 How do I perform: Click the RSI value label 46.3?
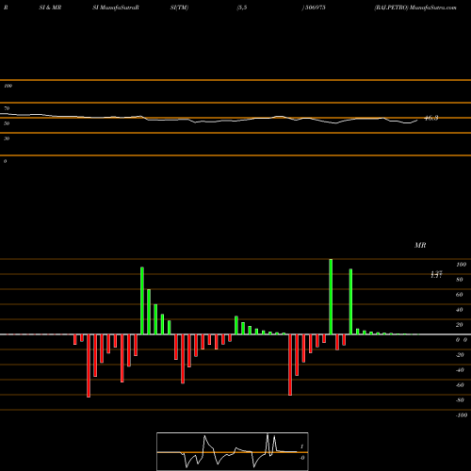(x=431, y=118)
